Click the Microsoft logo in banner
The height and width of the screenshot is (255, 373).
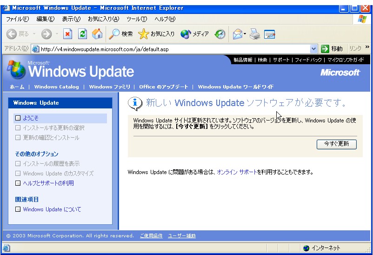pyautogui.click(x=340, y=73)
